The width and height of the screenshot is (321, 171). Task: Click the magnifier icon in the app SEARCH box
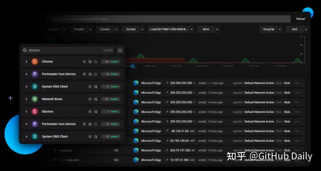coord(25,50)
